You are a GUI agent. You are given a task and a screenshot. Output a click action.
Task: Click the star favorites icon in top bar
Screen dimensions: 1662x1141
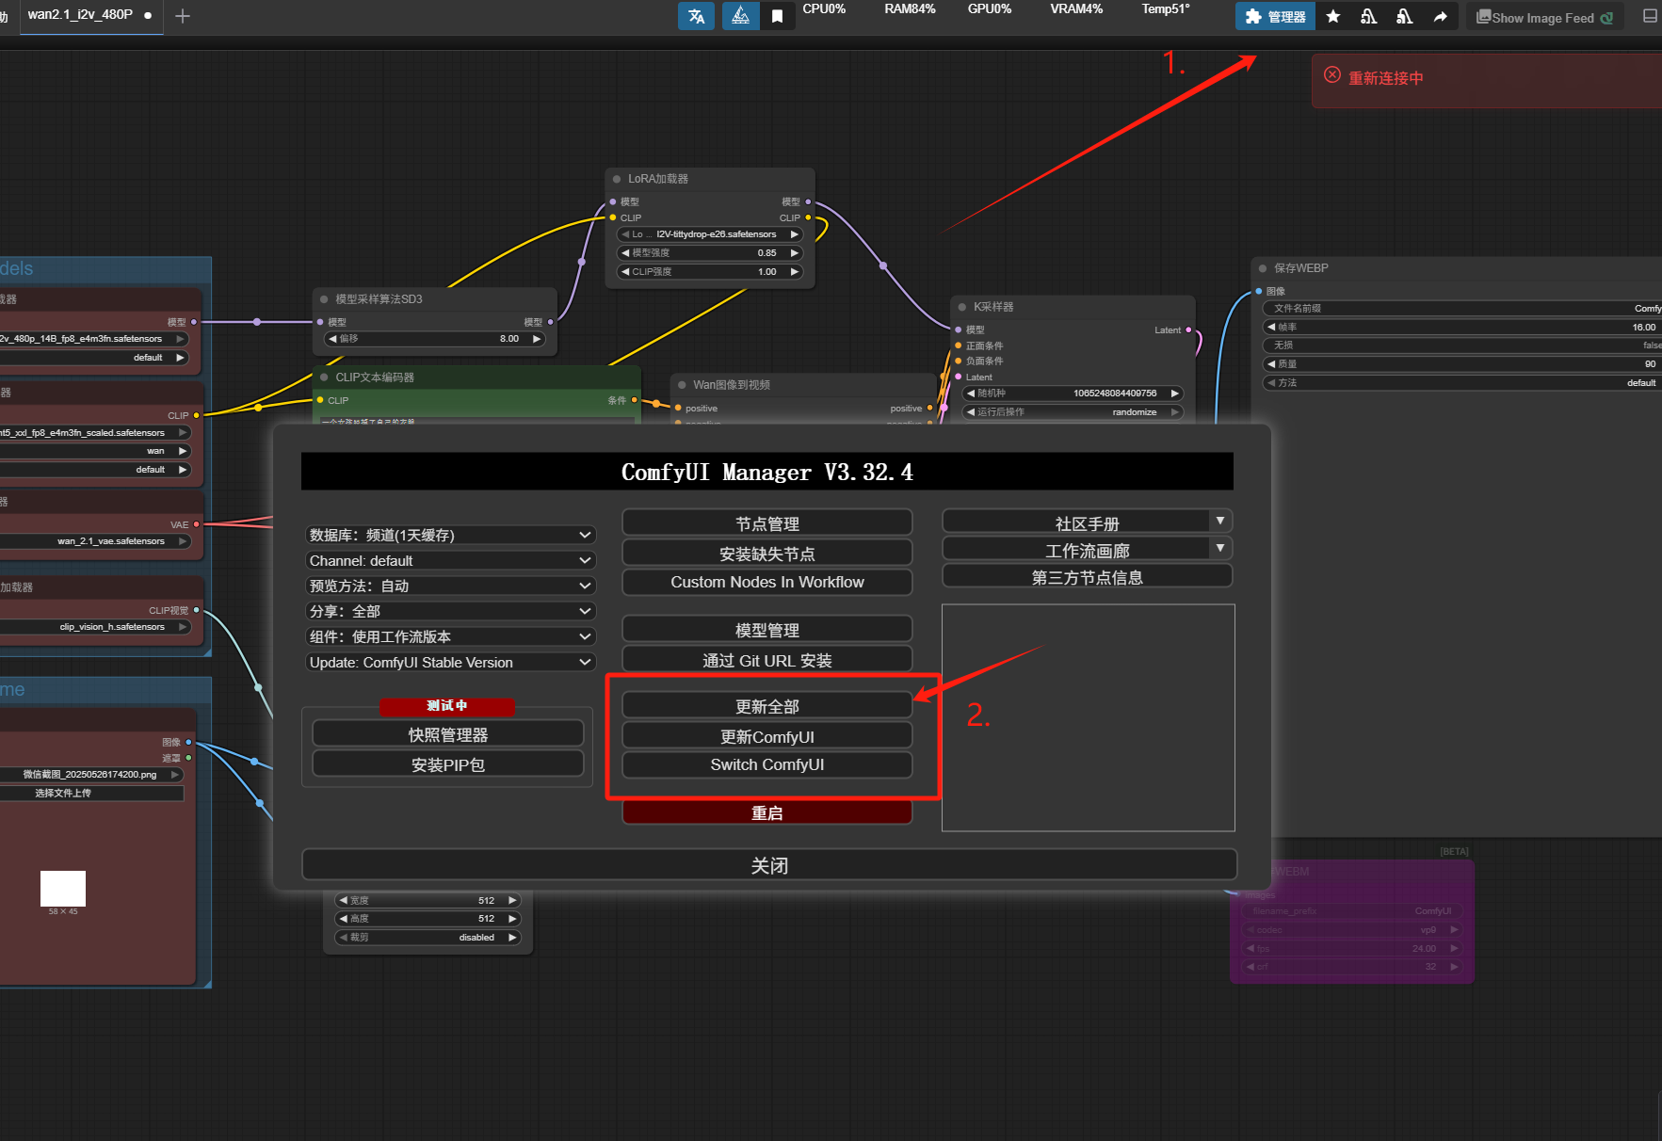(1332, 16)
